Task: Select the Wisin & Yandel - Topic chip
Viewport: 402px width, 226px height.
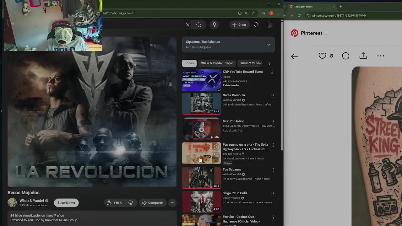Action: [217, 63]
